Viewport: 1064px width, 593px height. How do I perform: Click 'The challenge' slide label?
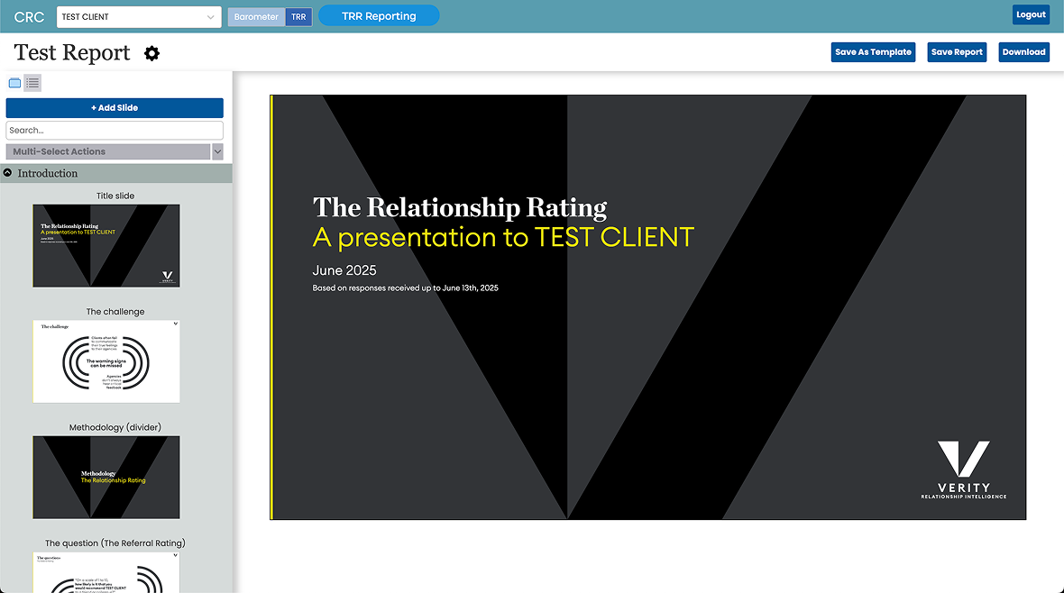(x=115, y=312)
